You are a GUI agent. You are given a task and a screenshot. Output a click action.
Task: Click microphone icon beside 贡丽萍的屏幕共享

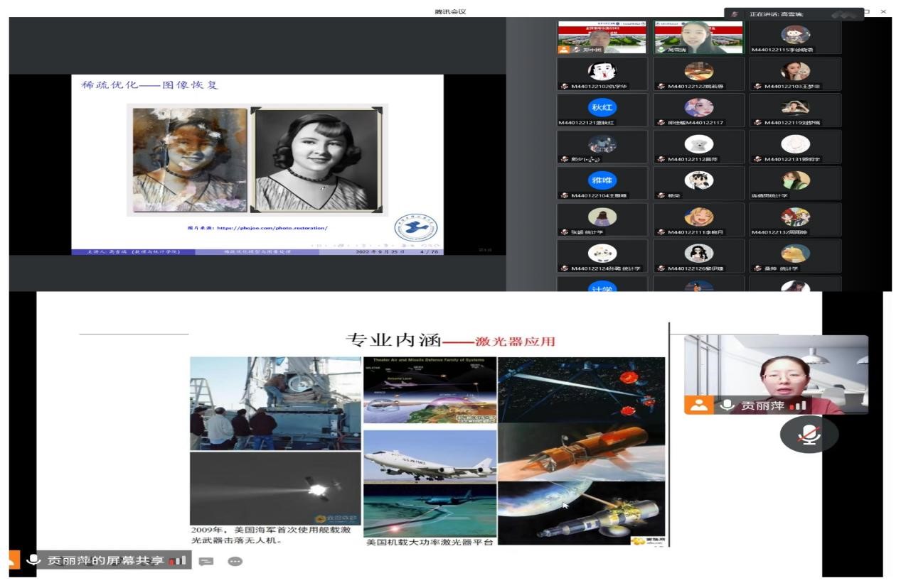click(x=33, y=560)
